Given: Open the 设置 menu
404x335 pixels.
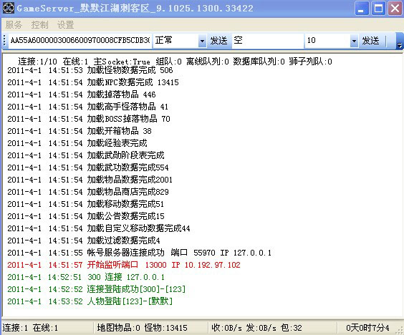Looking at the screenshot, I should pyautogui.click(x=66, y=25).
